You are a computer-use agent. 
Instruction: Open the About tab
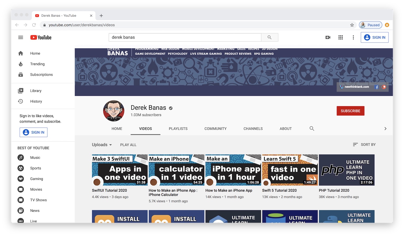click(x=286, y=129)
